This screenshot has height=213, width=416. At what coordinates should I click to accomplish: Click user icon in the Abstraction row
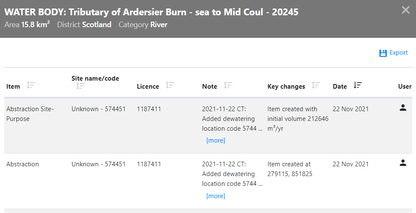tap(403, 163)
